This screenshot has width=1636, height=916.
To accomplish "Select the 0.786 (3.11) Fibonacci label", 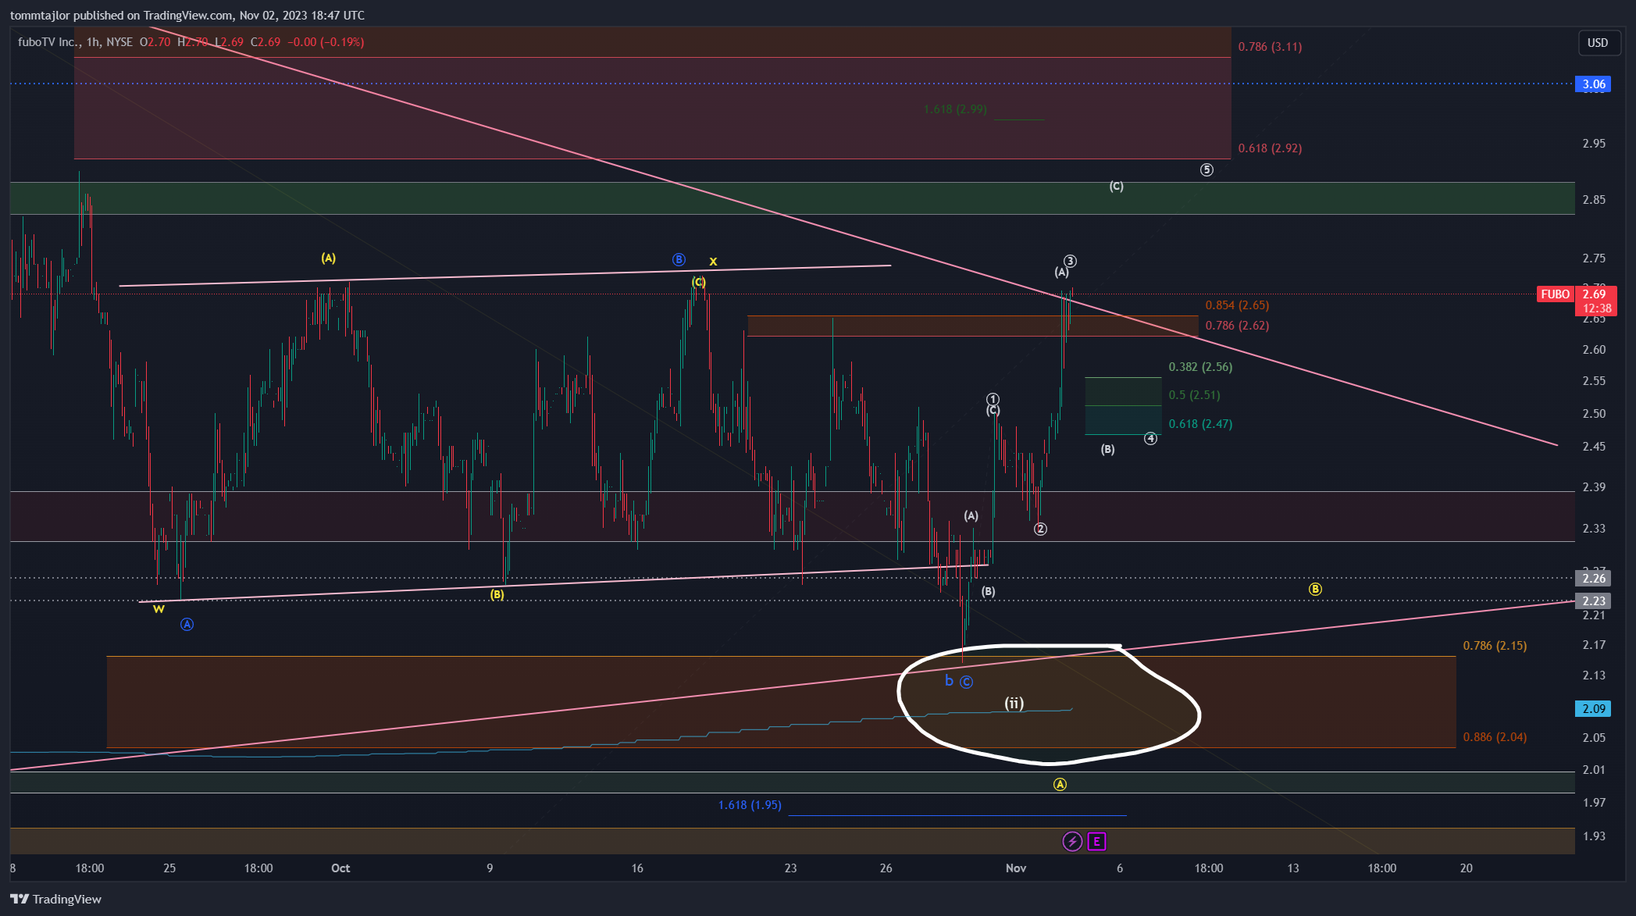I will 1270,47.
